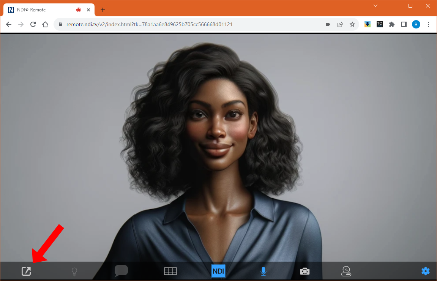
Task: Click the light bulb tally icon
Action: point(74,271)
